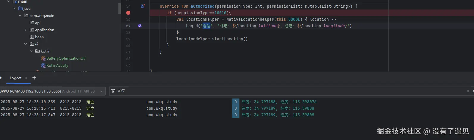Collapse the java source folder
Screen dimensions: 474x140
pyautogui.click(x=14, y=9)
